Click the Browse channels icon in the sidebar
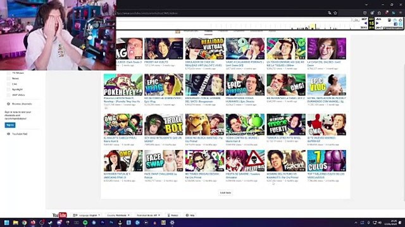 click(x=8, y=104)
